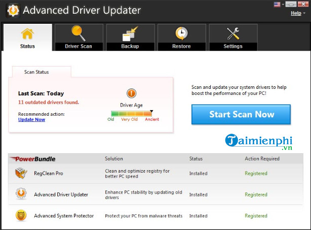Click the clock Restore icon
Viewport: 311px width, 230px height.
click(181, 33)
